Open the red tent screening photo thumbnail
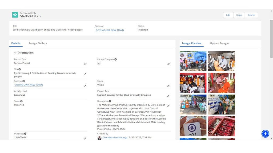This screenshot has height=153, width=273. 193,83
